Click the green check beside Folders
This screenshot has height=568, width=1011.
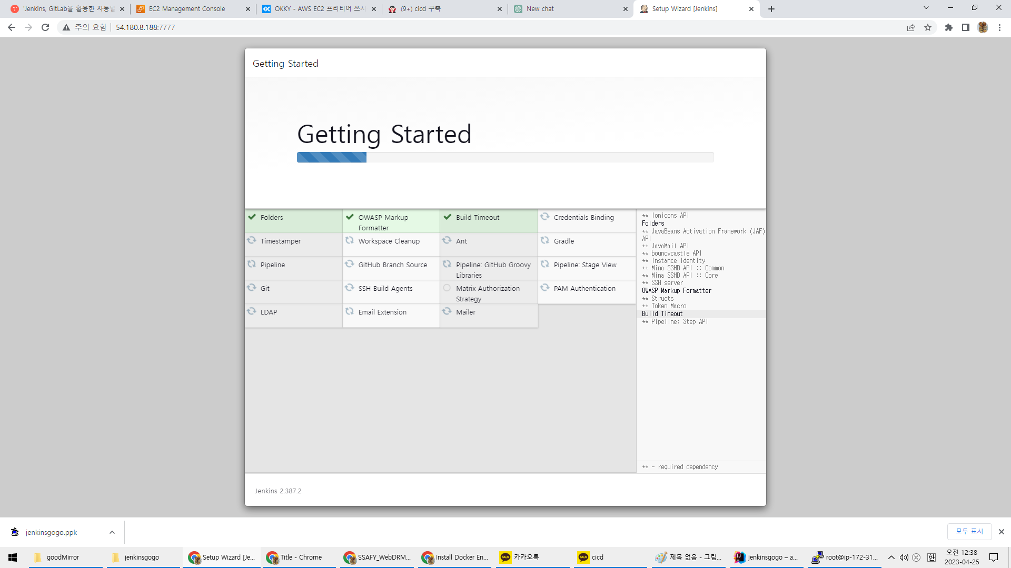click(252, 217)
